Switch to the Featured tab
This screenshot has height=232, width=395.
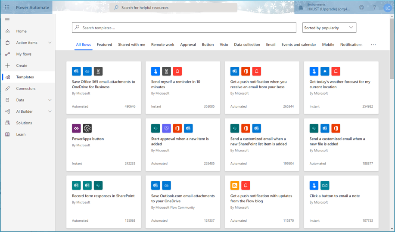(x=104, y=44)
